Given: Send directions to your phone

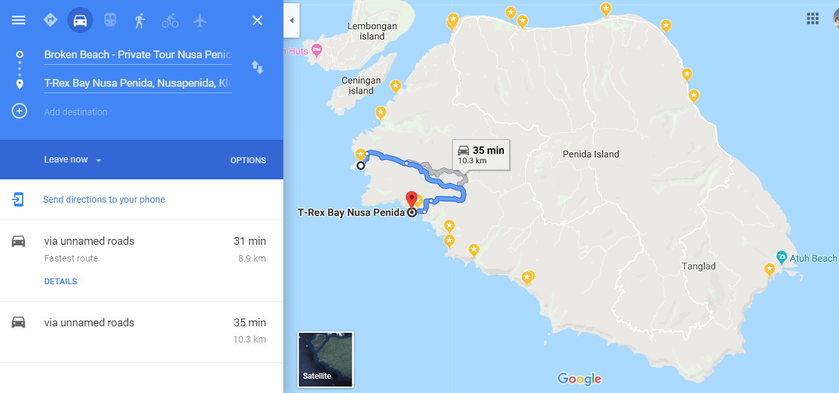Looking at the screenshot, I should [104, 199].
